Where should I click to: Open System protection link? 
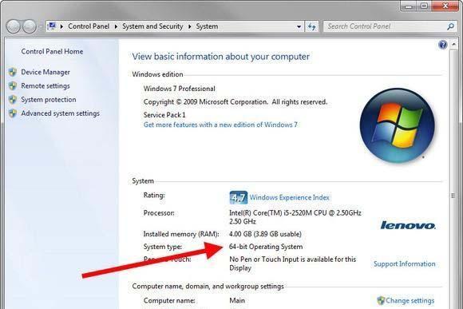pos(49,100)
